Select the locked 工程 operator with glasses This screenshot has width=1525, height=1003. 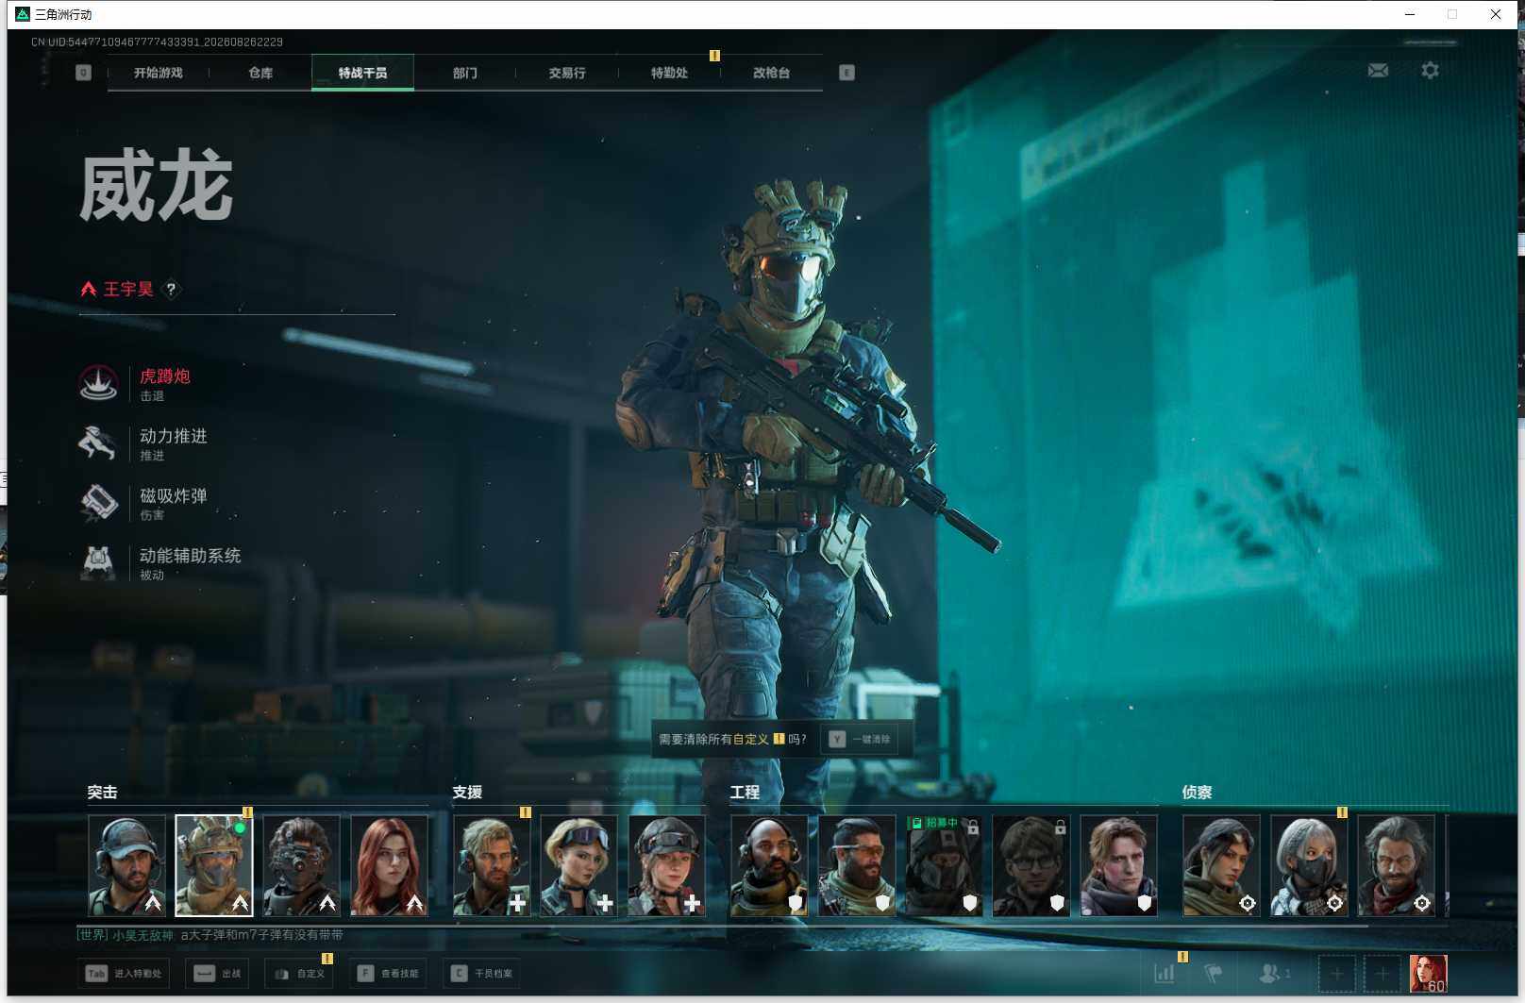pyautogui.click(x=1031, y=866)
